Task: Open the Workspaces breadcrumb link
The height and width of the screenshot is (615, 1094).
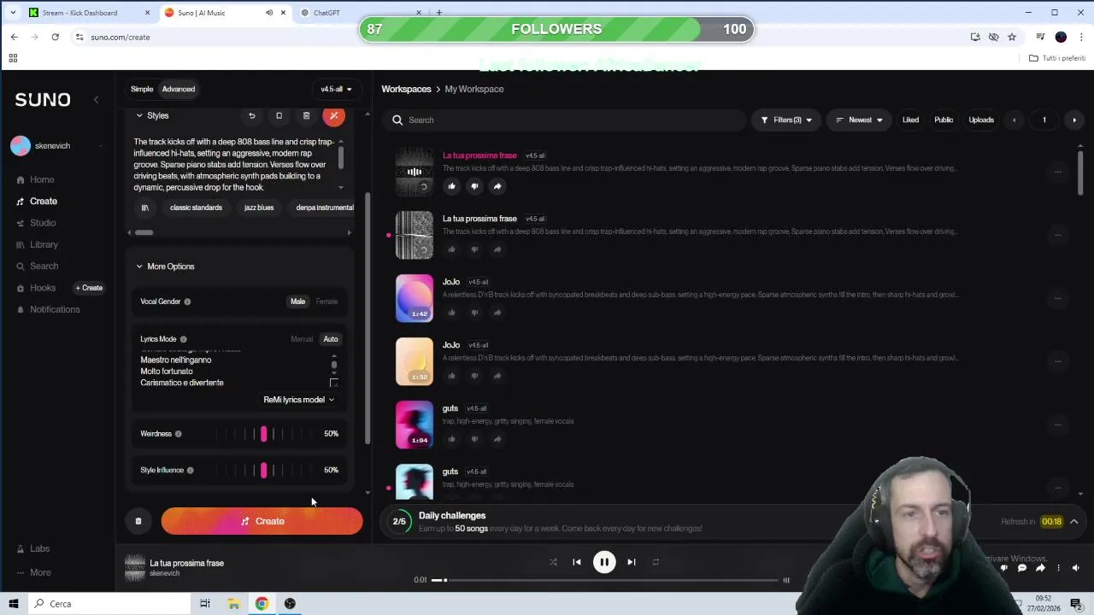Action: [406, 89]
